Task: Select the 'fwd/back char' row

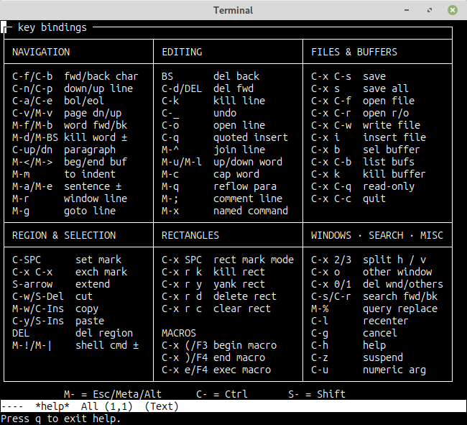Action: coord(75,76)
